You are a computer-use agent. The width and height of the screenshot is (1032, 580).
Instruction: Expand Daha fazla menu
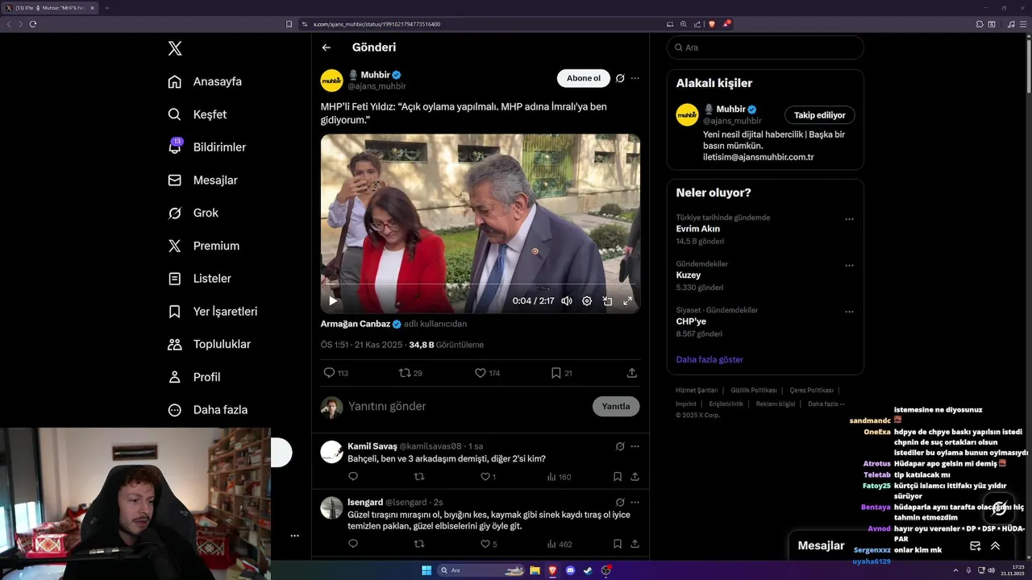coord(207,410)
